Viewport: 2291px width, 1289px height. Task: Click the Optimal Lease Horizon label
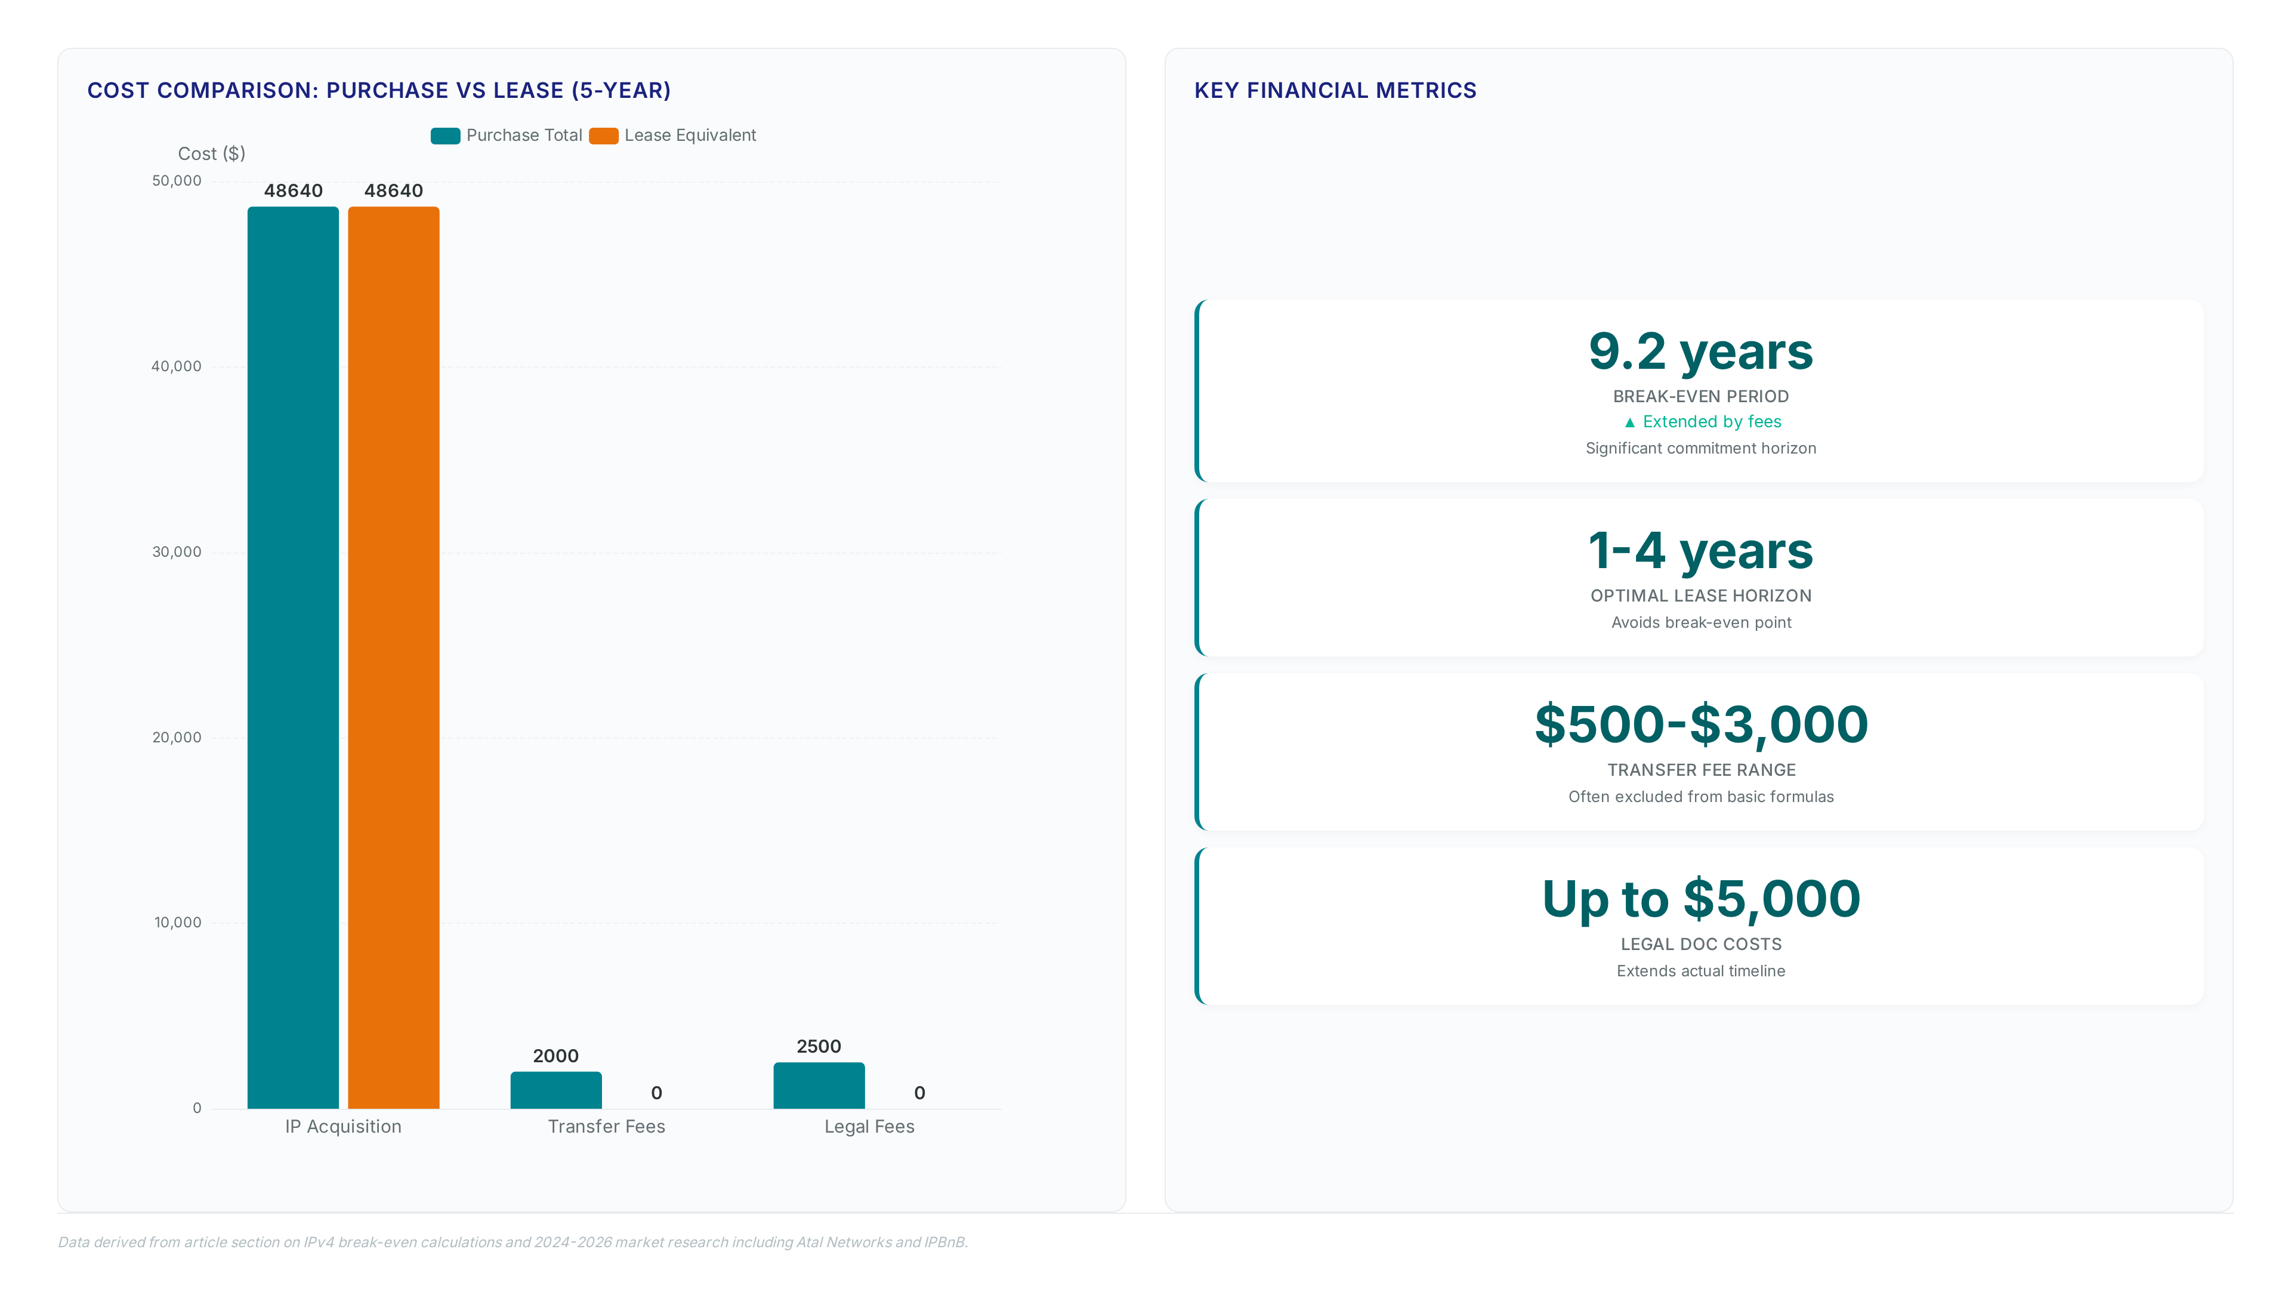[x=1700, y=596]
